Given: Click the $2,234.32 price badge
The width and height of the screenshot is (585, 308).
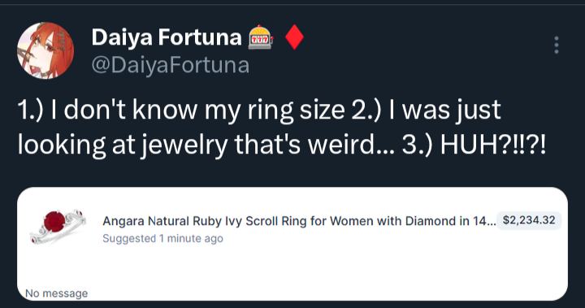Looking at the screenshot, I should coord(529,220).
